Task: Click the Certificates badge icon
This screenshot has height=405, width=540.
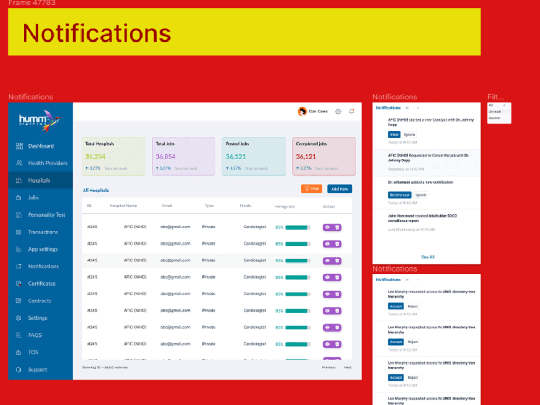Action: [x=18, y=284]
